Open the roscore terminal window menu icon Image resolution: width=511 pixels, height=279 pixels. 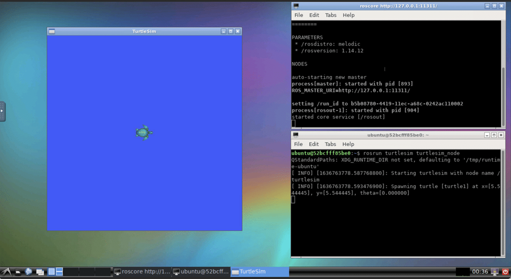296,6
